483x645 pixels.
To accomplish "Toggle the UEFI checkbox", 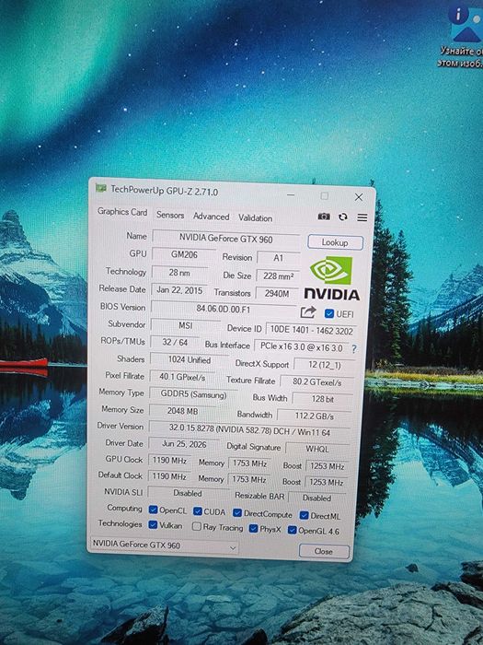I will [329, 313].
